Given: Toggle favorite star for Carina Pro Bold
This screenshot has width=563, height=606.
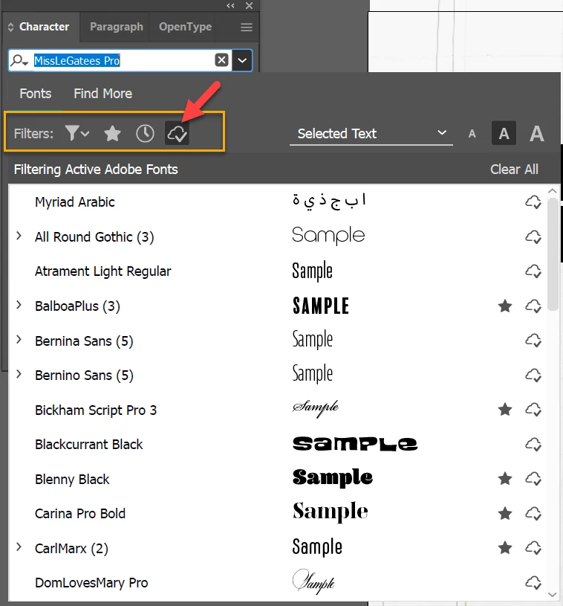Looking at the screenshot, I should pyautogui.click(x=505, y=514).
